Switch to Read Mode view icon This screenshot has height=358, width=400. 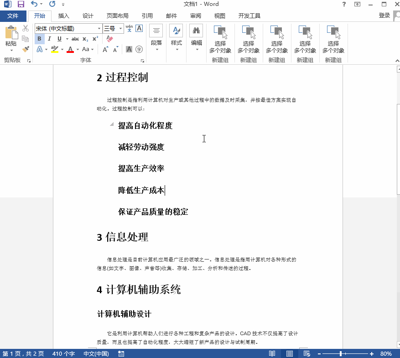click(x=272, y=353)
